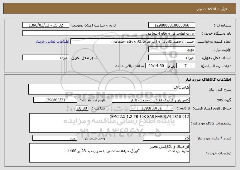Select the ساعت field showing 16:00

tap(82, 108)
